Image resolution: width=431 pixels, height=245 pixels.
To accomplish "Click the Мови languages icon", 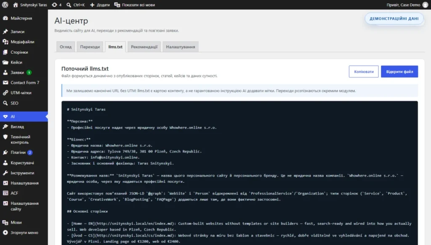I will click(5, 222).
